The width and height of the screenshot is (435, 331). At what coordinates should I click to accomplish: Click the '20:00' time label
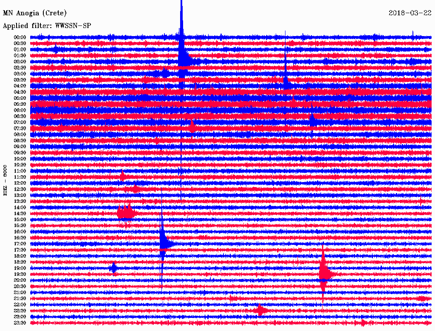(x=20, y=280)
